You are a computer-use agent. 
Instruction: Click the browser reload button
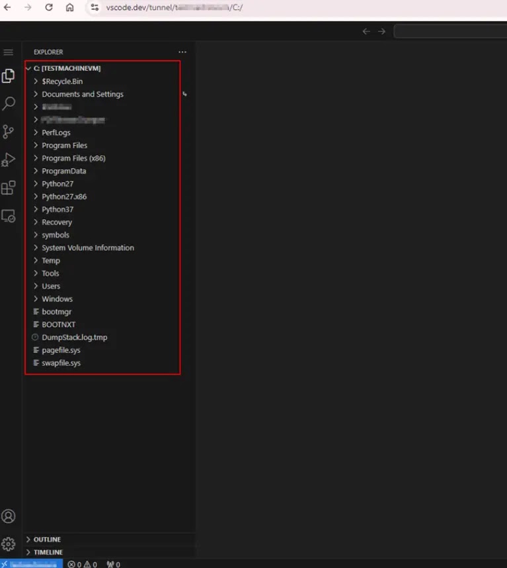click(49, 7)
